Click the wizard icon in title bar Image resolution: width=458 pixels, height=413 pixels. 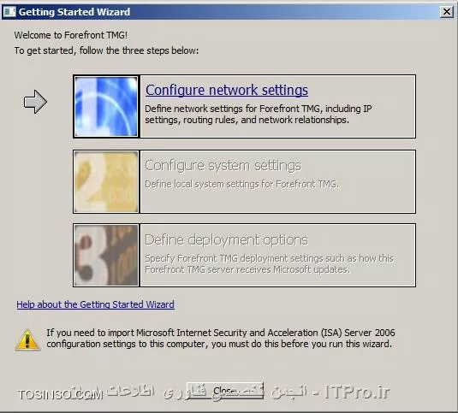tap(9, 12)
